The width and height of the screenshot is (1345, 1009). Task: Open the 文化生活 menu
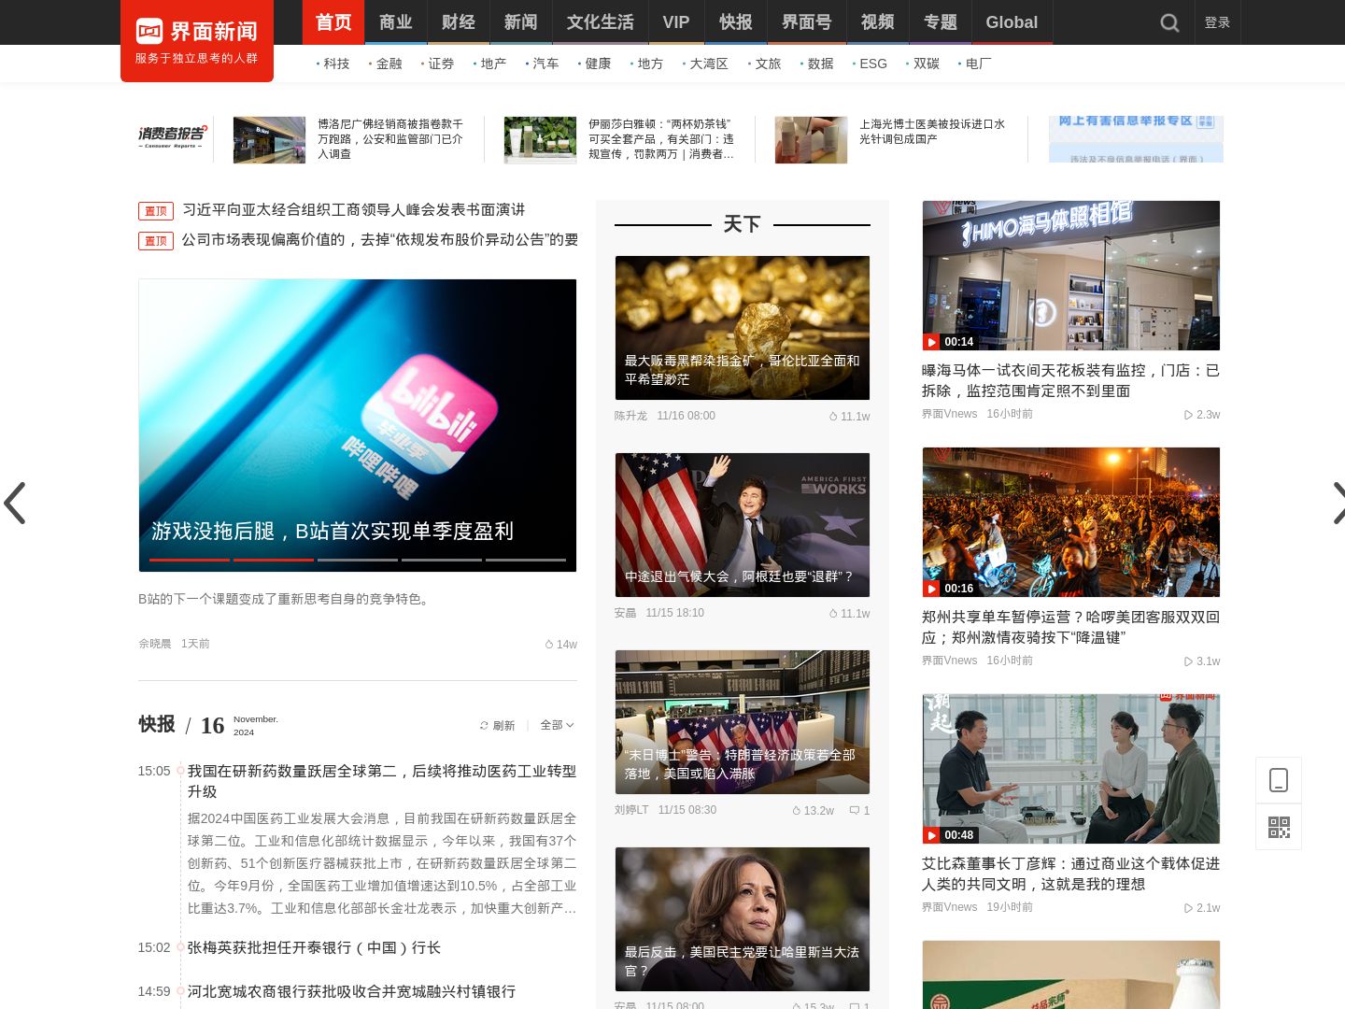pyautogui.click(x=601, y=22)
